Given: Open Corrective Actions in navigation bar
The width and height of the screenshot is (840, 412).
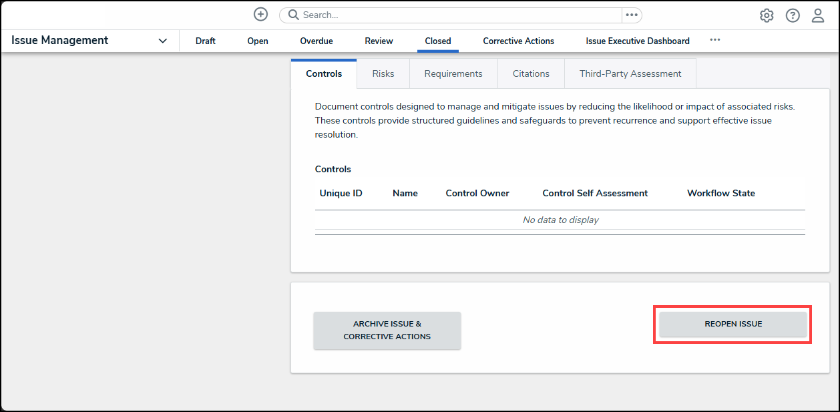Looking at the screenshot, I should tap(518, 41).
